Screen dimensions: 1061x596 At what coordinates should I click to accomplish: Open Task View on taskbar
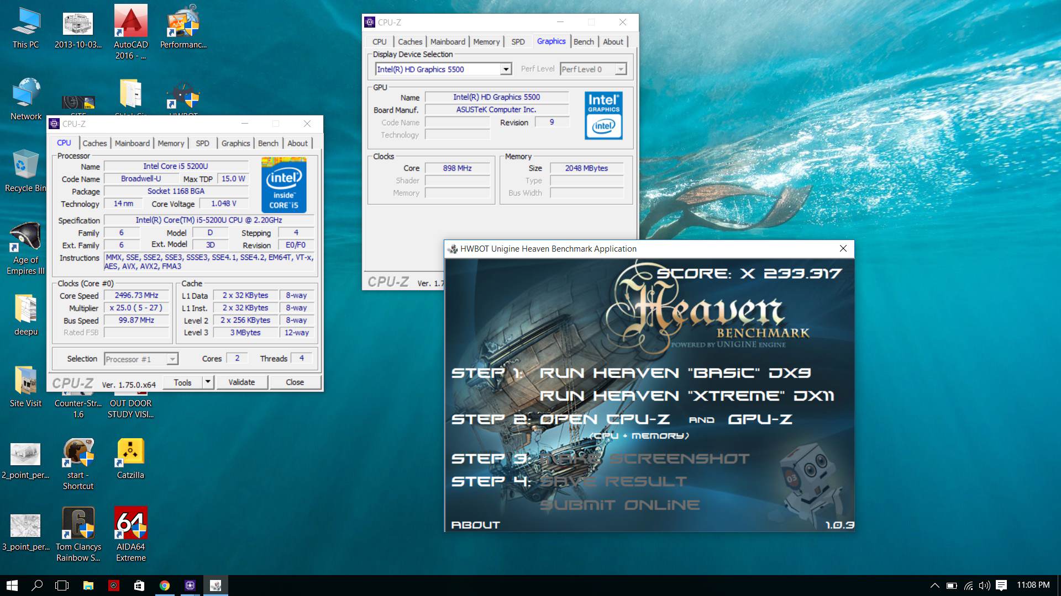click(62, 586)
